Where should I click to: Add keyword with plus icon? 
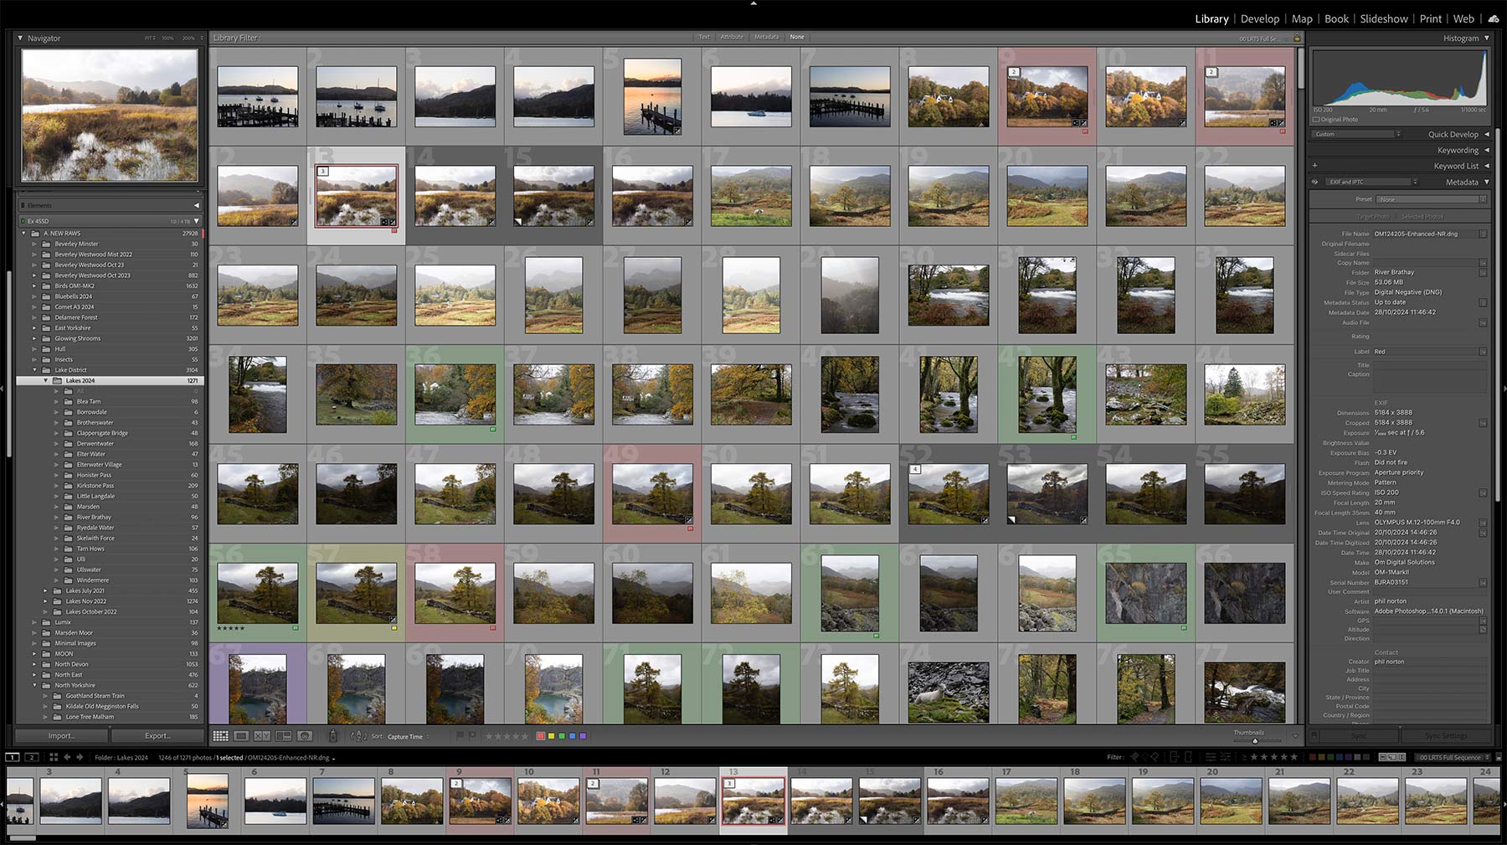click(x=1314, y=166)
